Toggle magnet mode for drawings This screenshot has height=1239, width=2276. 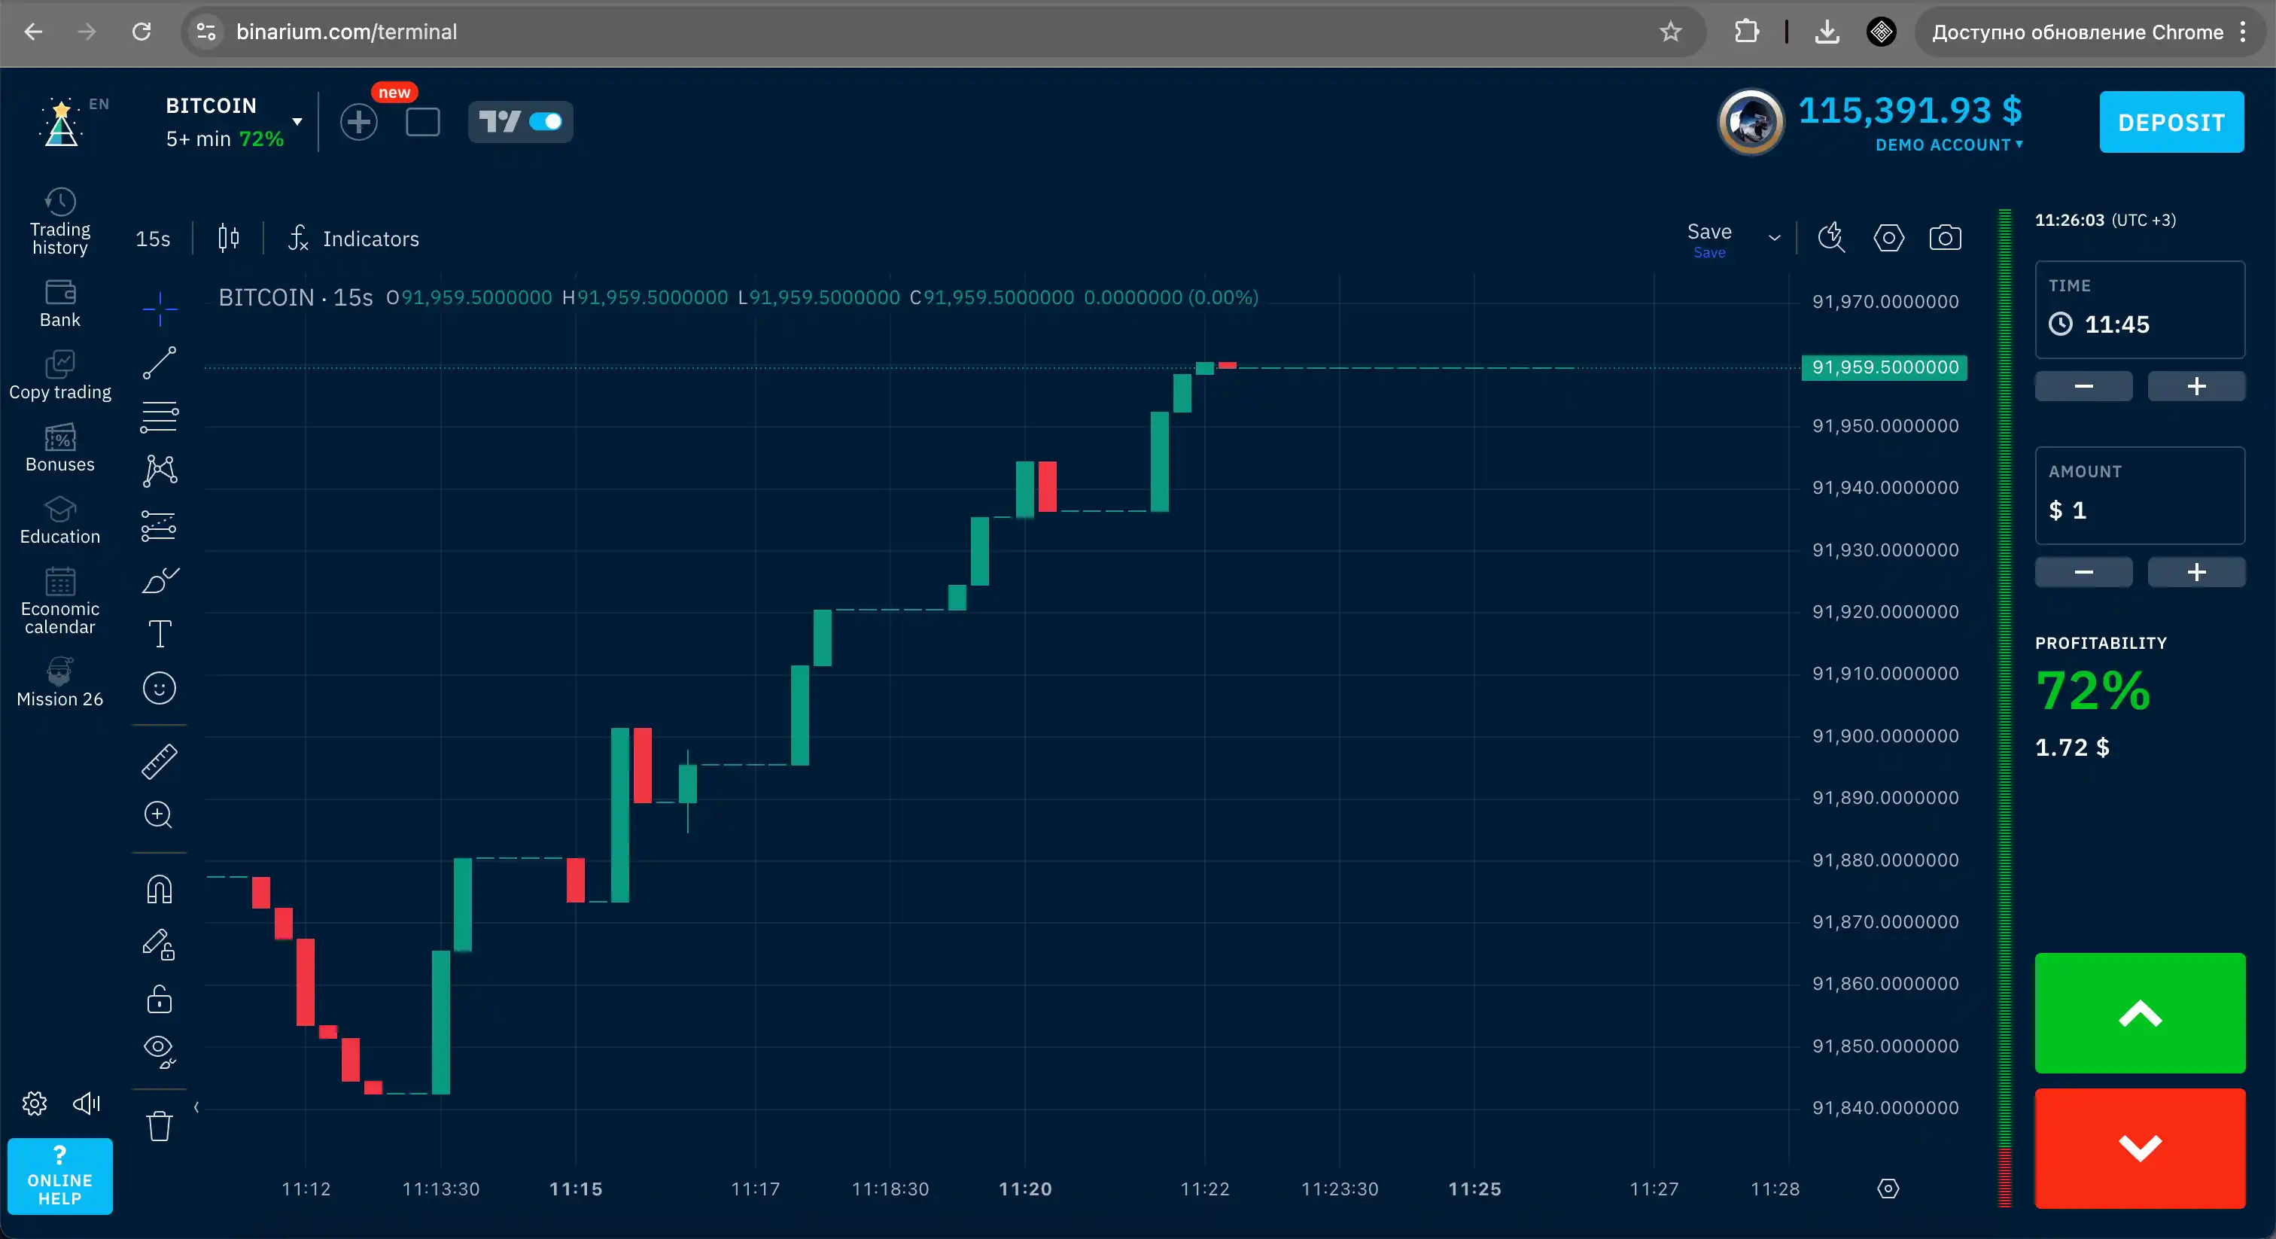[160, 889]
